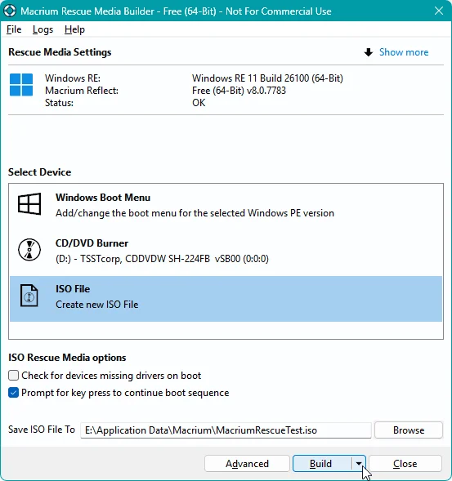
Task: Click the CD/DVD Burner disc icon
Action: (x=29, y=250)
